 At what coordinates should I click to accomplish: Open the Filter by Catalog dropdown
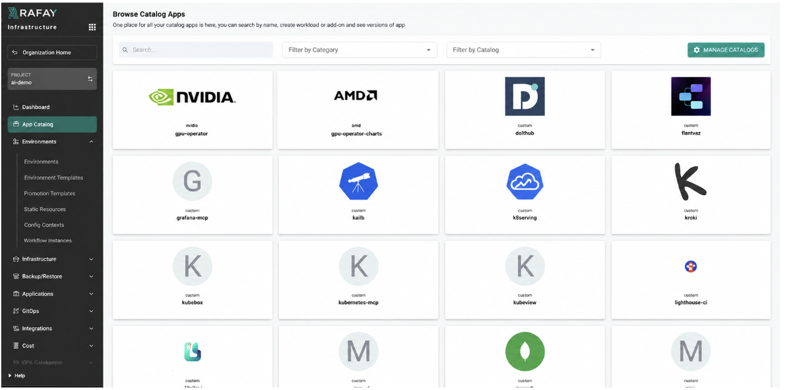pyautogui.click(x=524, y=50)
